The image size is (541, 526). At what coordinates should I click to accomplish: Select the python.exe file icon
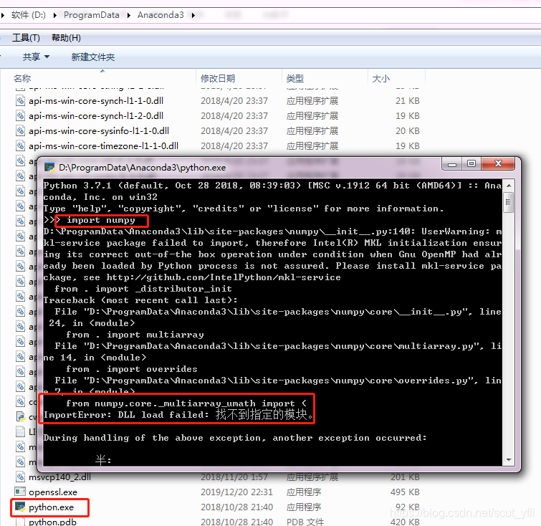tap(20, 507)
